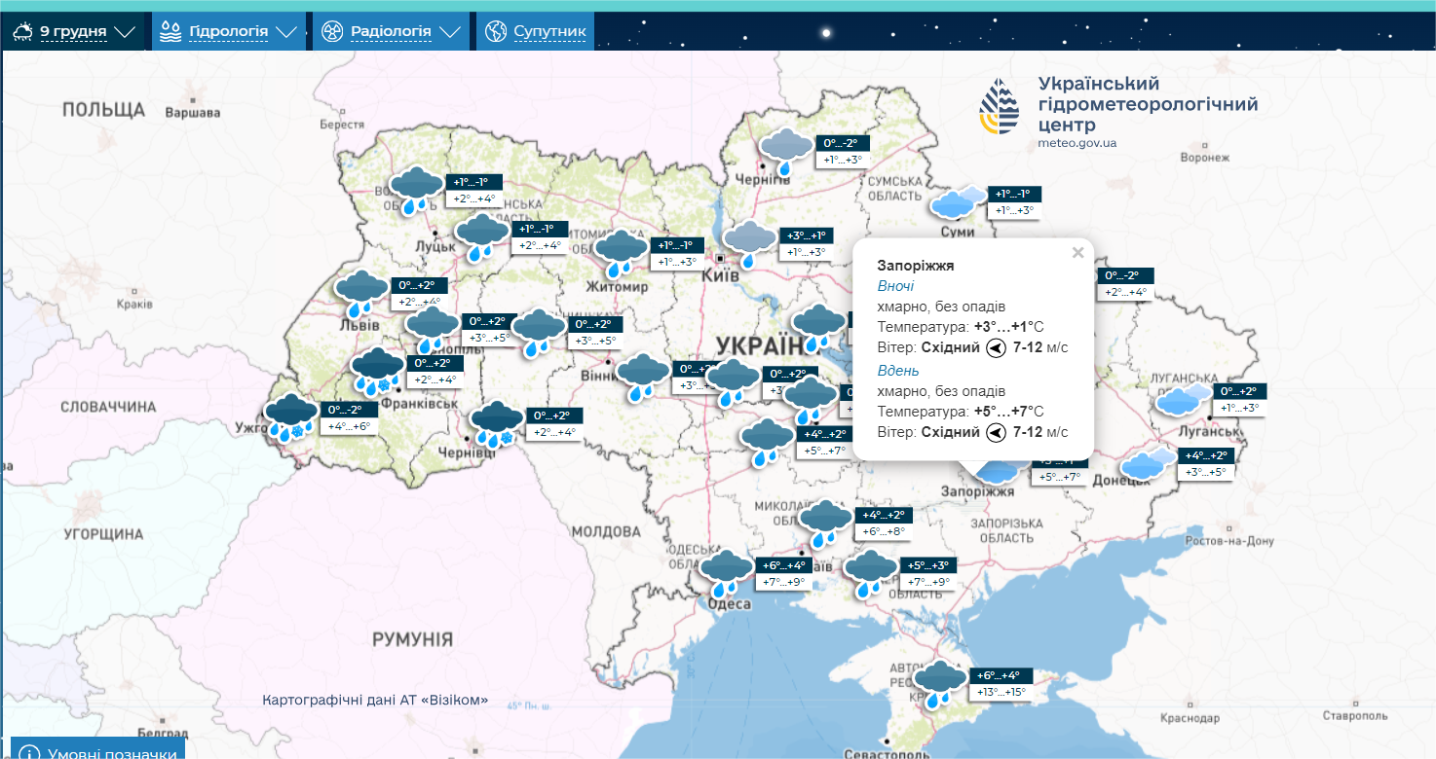1436x759 pixels.
Task: Open the sleet cloud icon at Ужгород
Action: click(290, 417)
